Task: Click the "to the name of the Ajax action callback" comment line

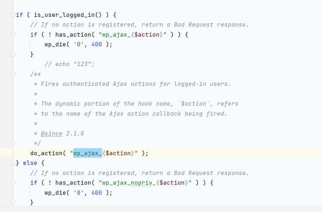Action: coord(130,114)
